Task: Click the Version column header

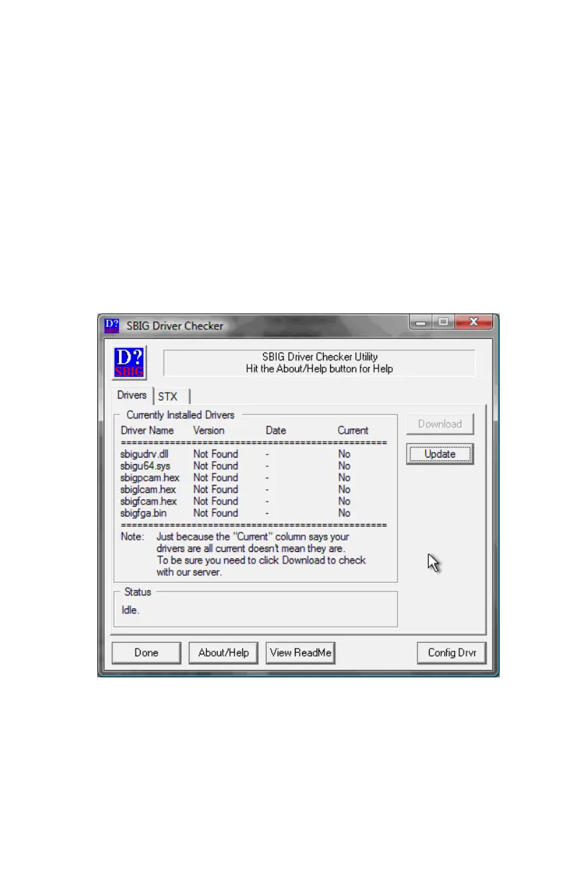Action: 209,430
